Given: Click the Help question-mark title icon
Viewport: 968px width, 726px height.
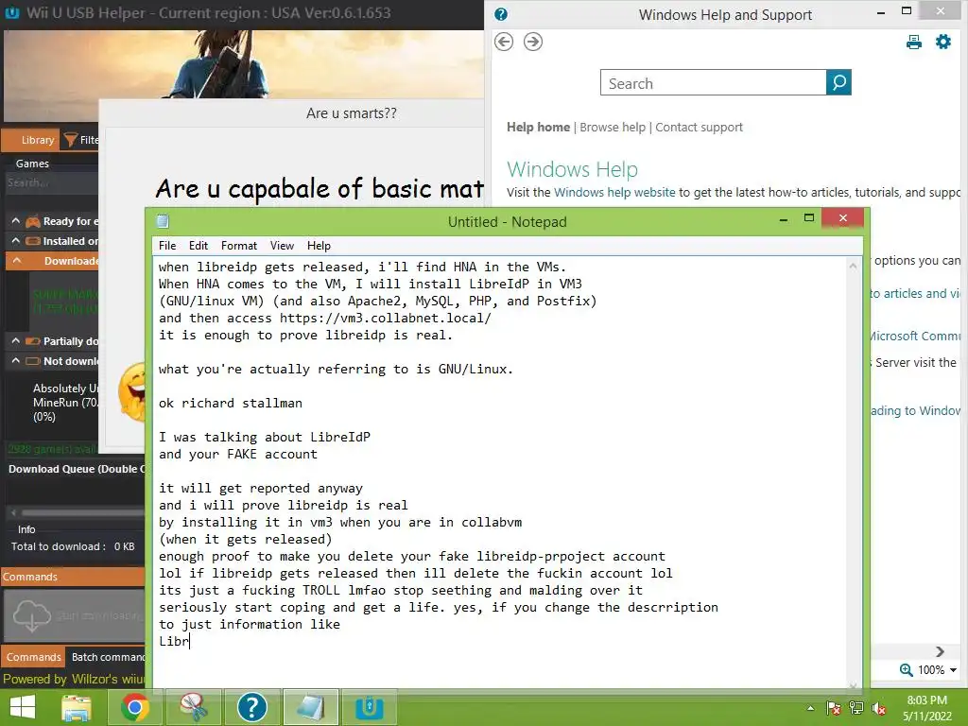Looking at the screenshot, I should [501, 14].
